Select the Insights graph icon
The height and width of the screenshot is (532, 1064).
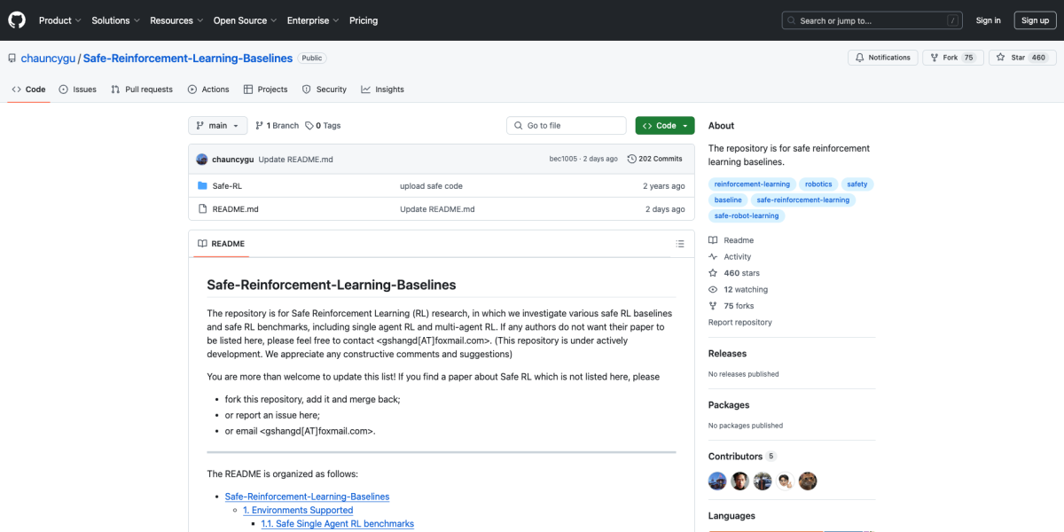pos(366,89)
